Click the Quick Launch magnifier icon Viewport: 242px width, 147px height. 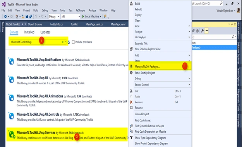click(221, 3)
